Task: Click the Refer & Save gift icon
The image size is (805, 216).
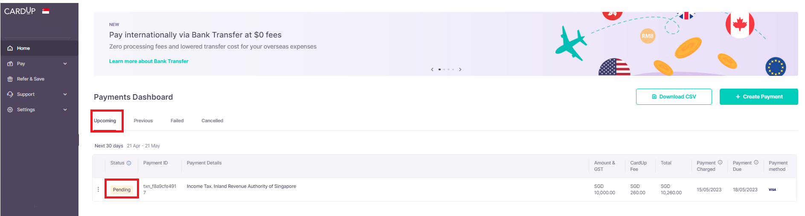Action: point(10,79)
